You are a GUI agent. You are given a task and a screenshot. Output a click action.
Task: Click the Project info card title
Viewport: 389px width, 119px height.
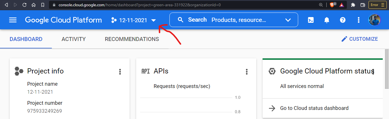point(45,71)
